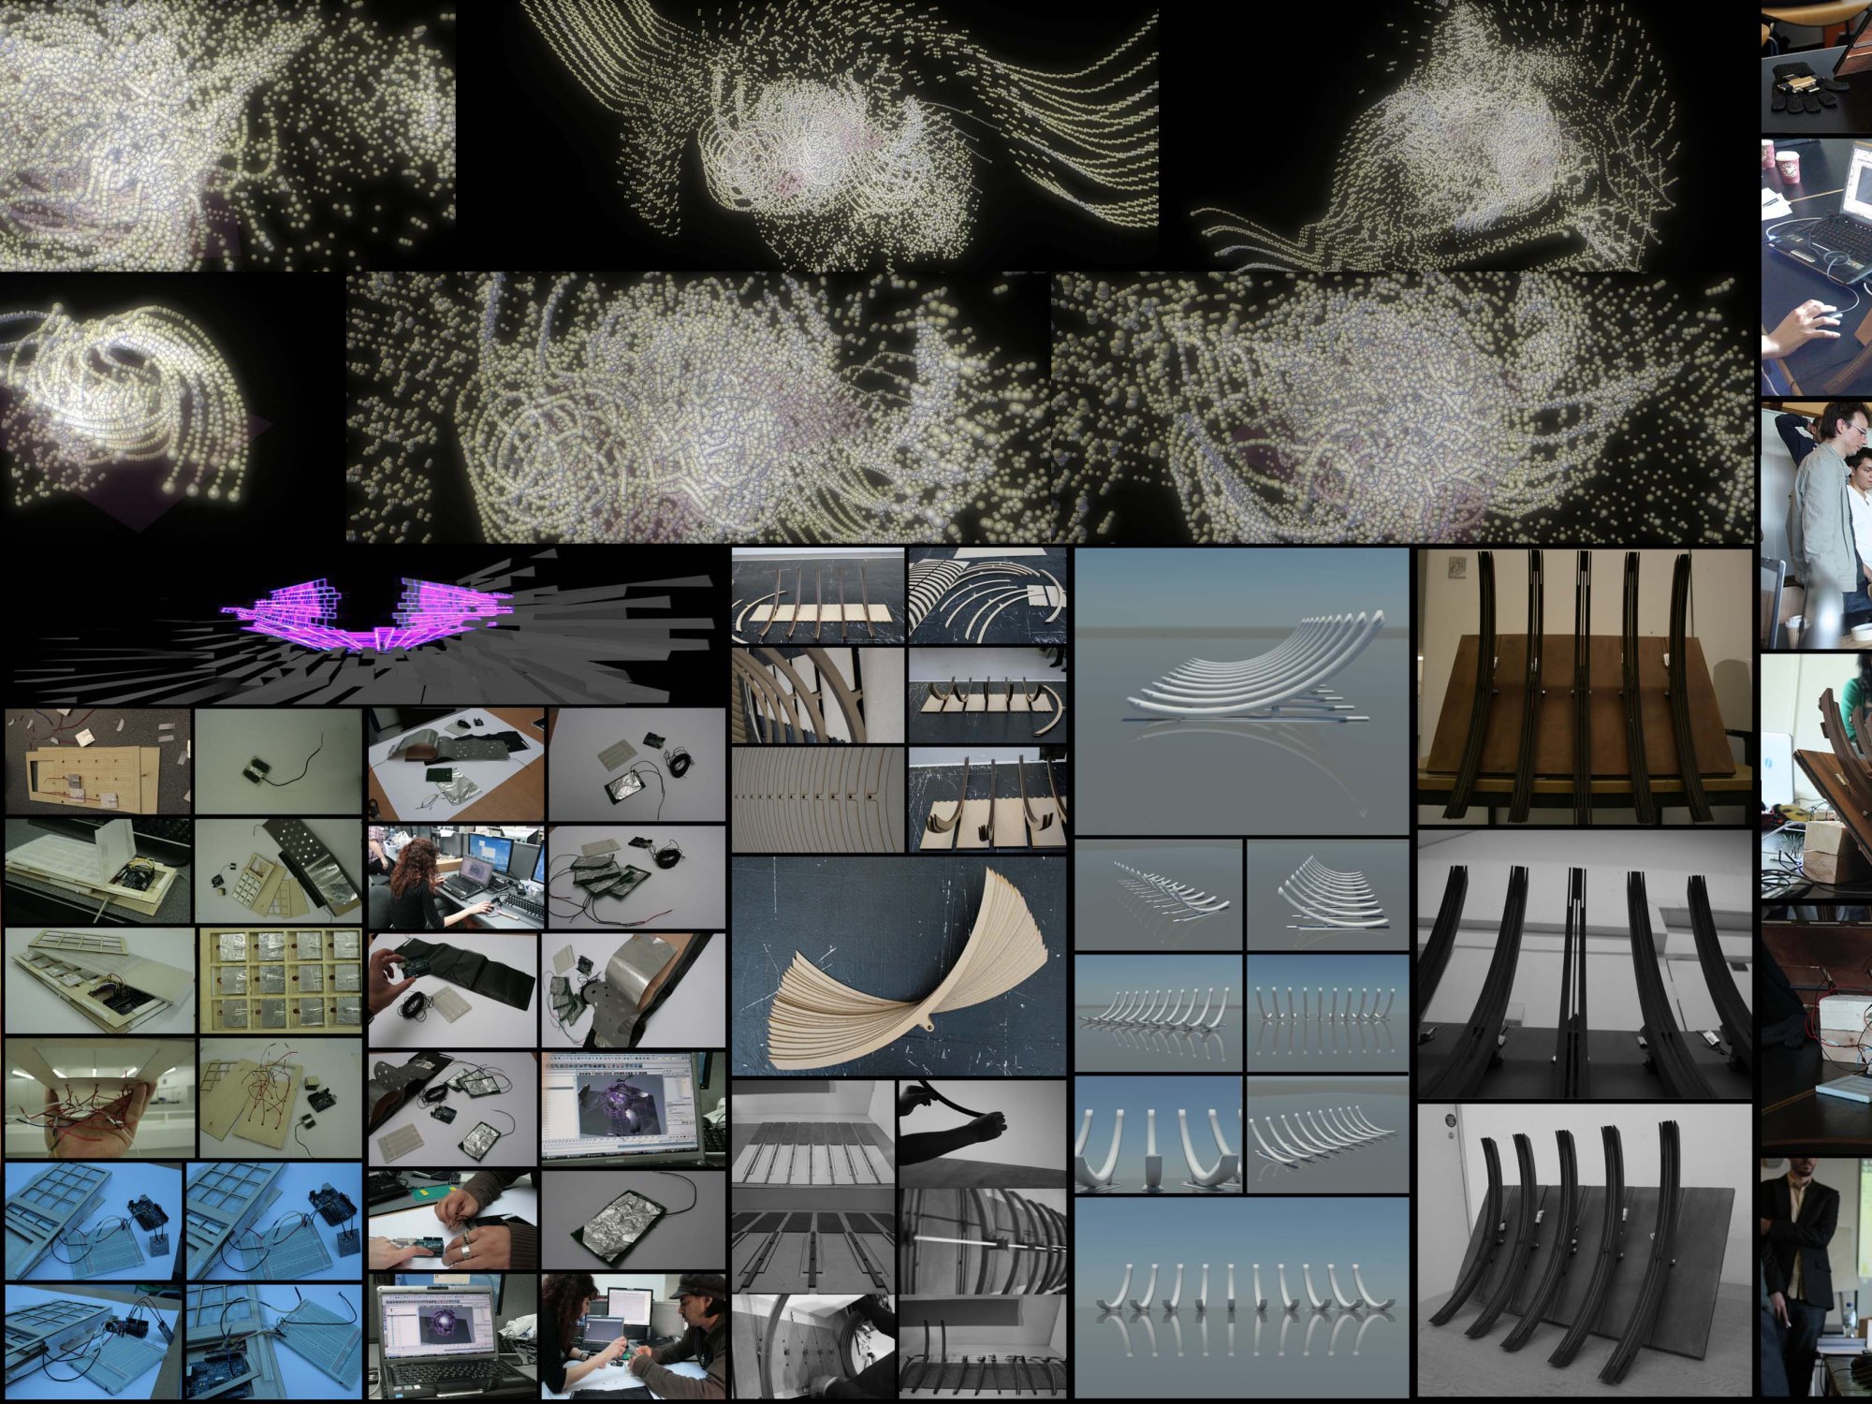Click grayscale photo of five ribs on tilted board
1872x1404 pixels.
click(x=1584, y=1250)
